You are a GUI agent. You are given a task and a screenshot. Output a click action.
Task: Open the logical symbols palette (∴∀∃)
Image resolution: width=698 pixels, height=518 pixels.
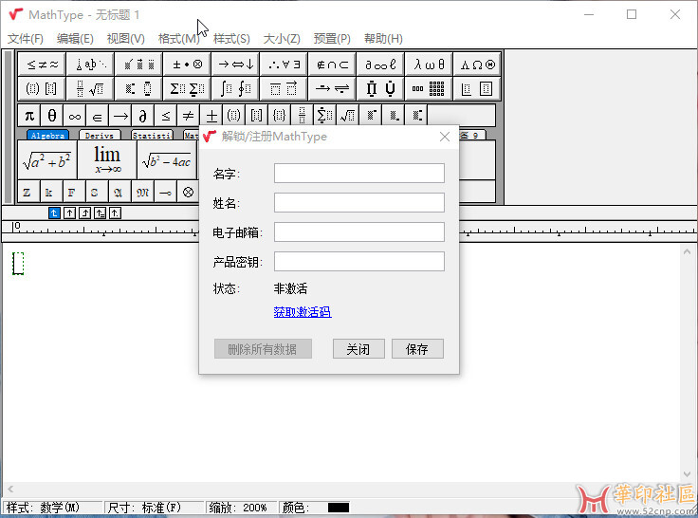[x=284, y=65]
